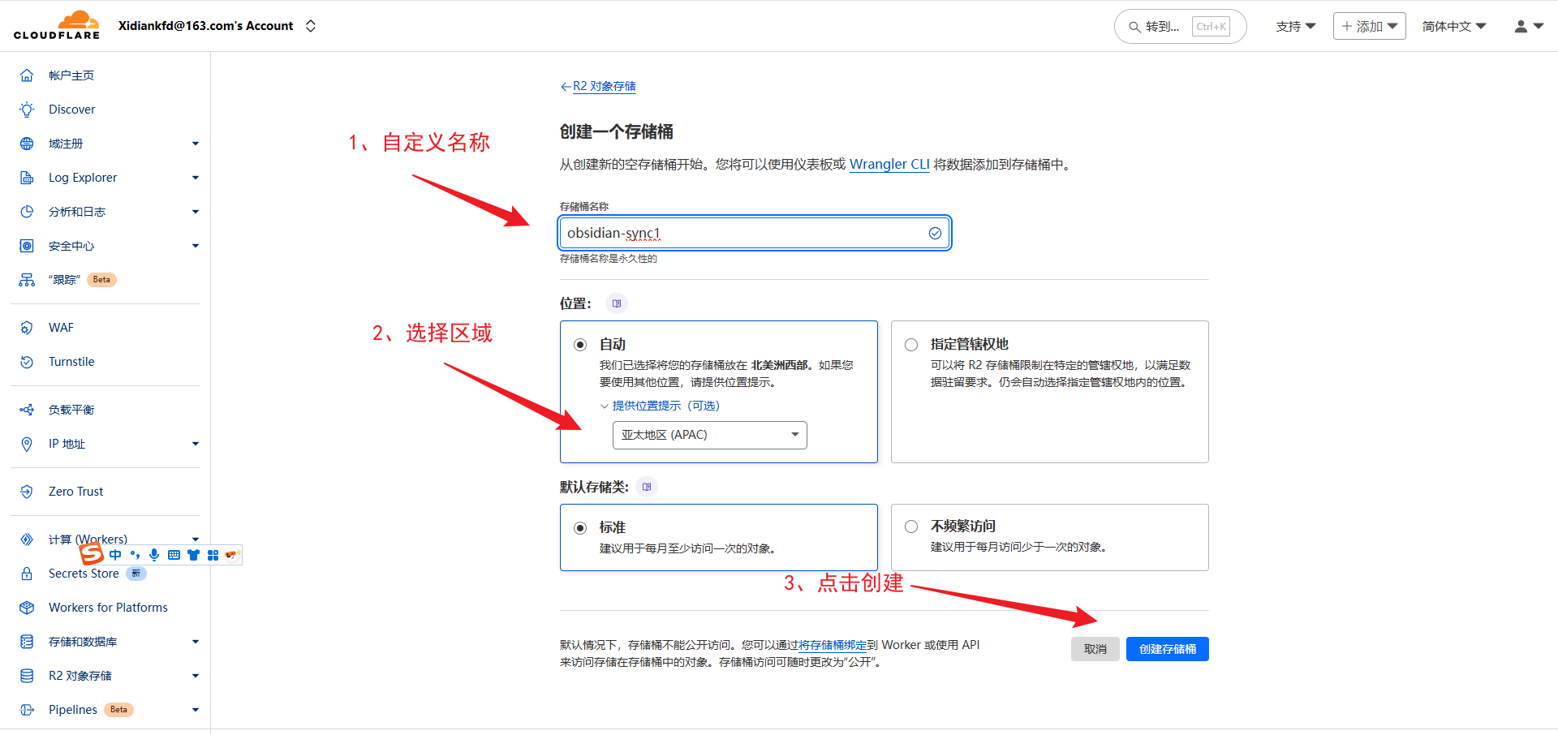
Task: Click the account person icon top right
Action: tap(1519, 25)
